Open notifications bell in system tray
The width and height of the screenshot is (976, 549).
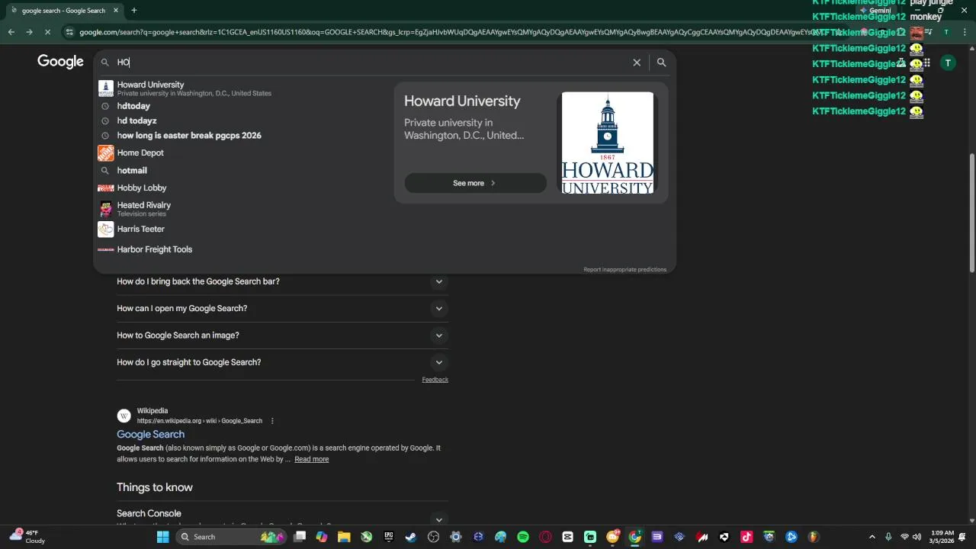pos(964,537)
